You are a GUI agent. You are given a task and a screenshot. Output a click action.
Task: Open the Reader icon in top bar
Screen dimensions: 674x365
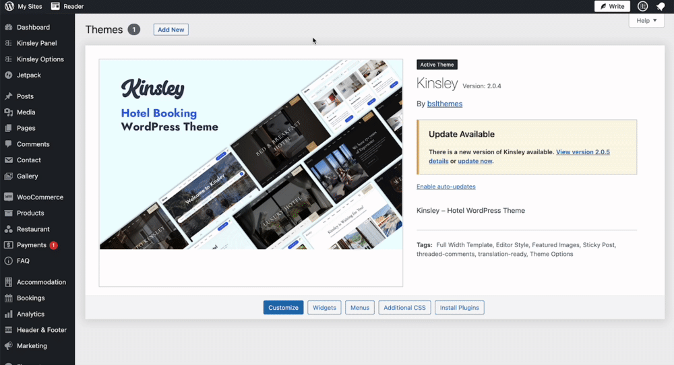pyautogui.click(x=55, y=6)
